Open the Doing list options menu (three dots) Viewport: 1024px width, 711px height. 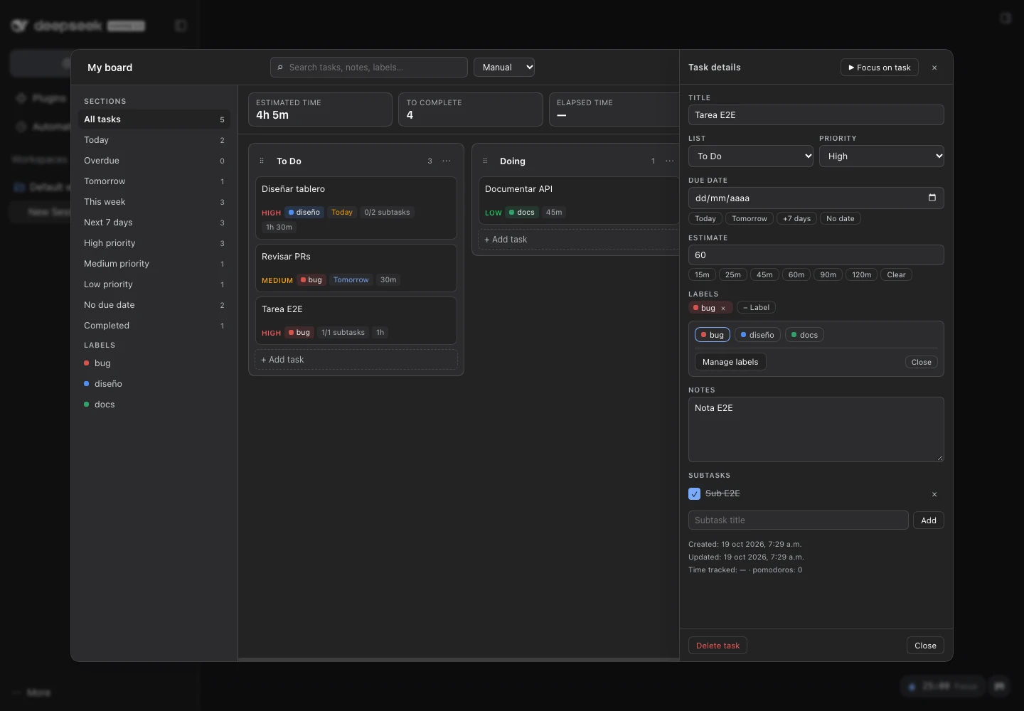click(x=670, y=161)
